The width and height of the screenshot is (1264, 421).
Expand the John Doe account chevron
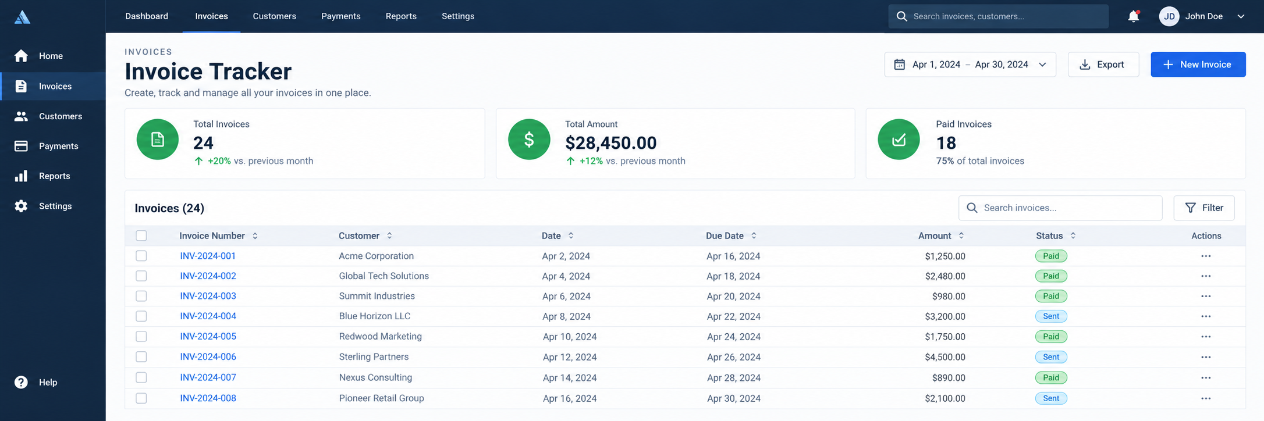1241,16
